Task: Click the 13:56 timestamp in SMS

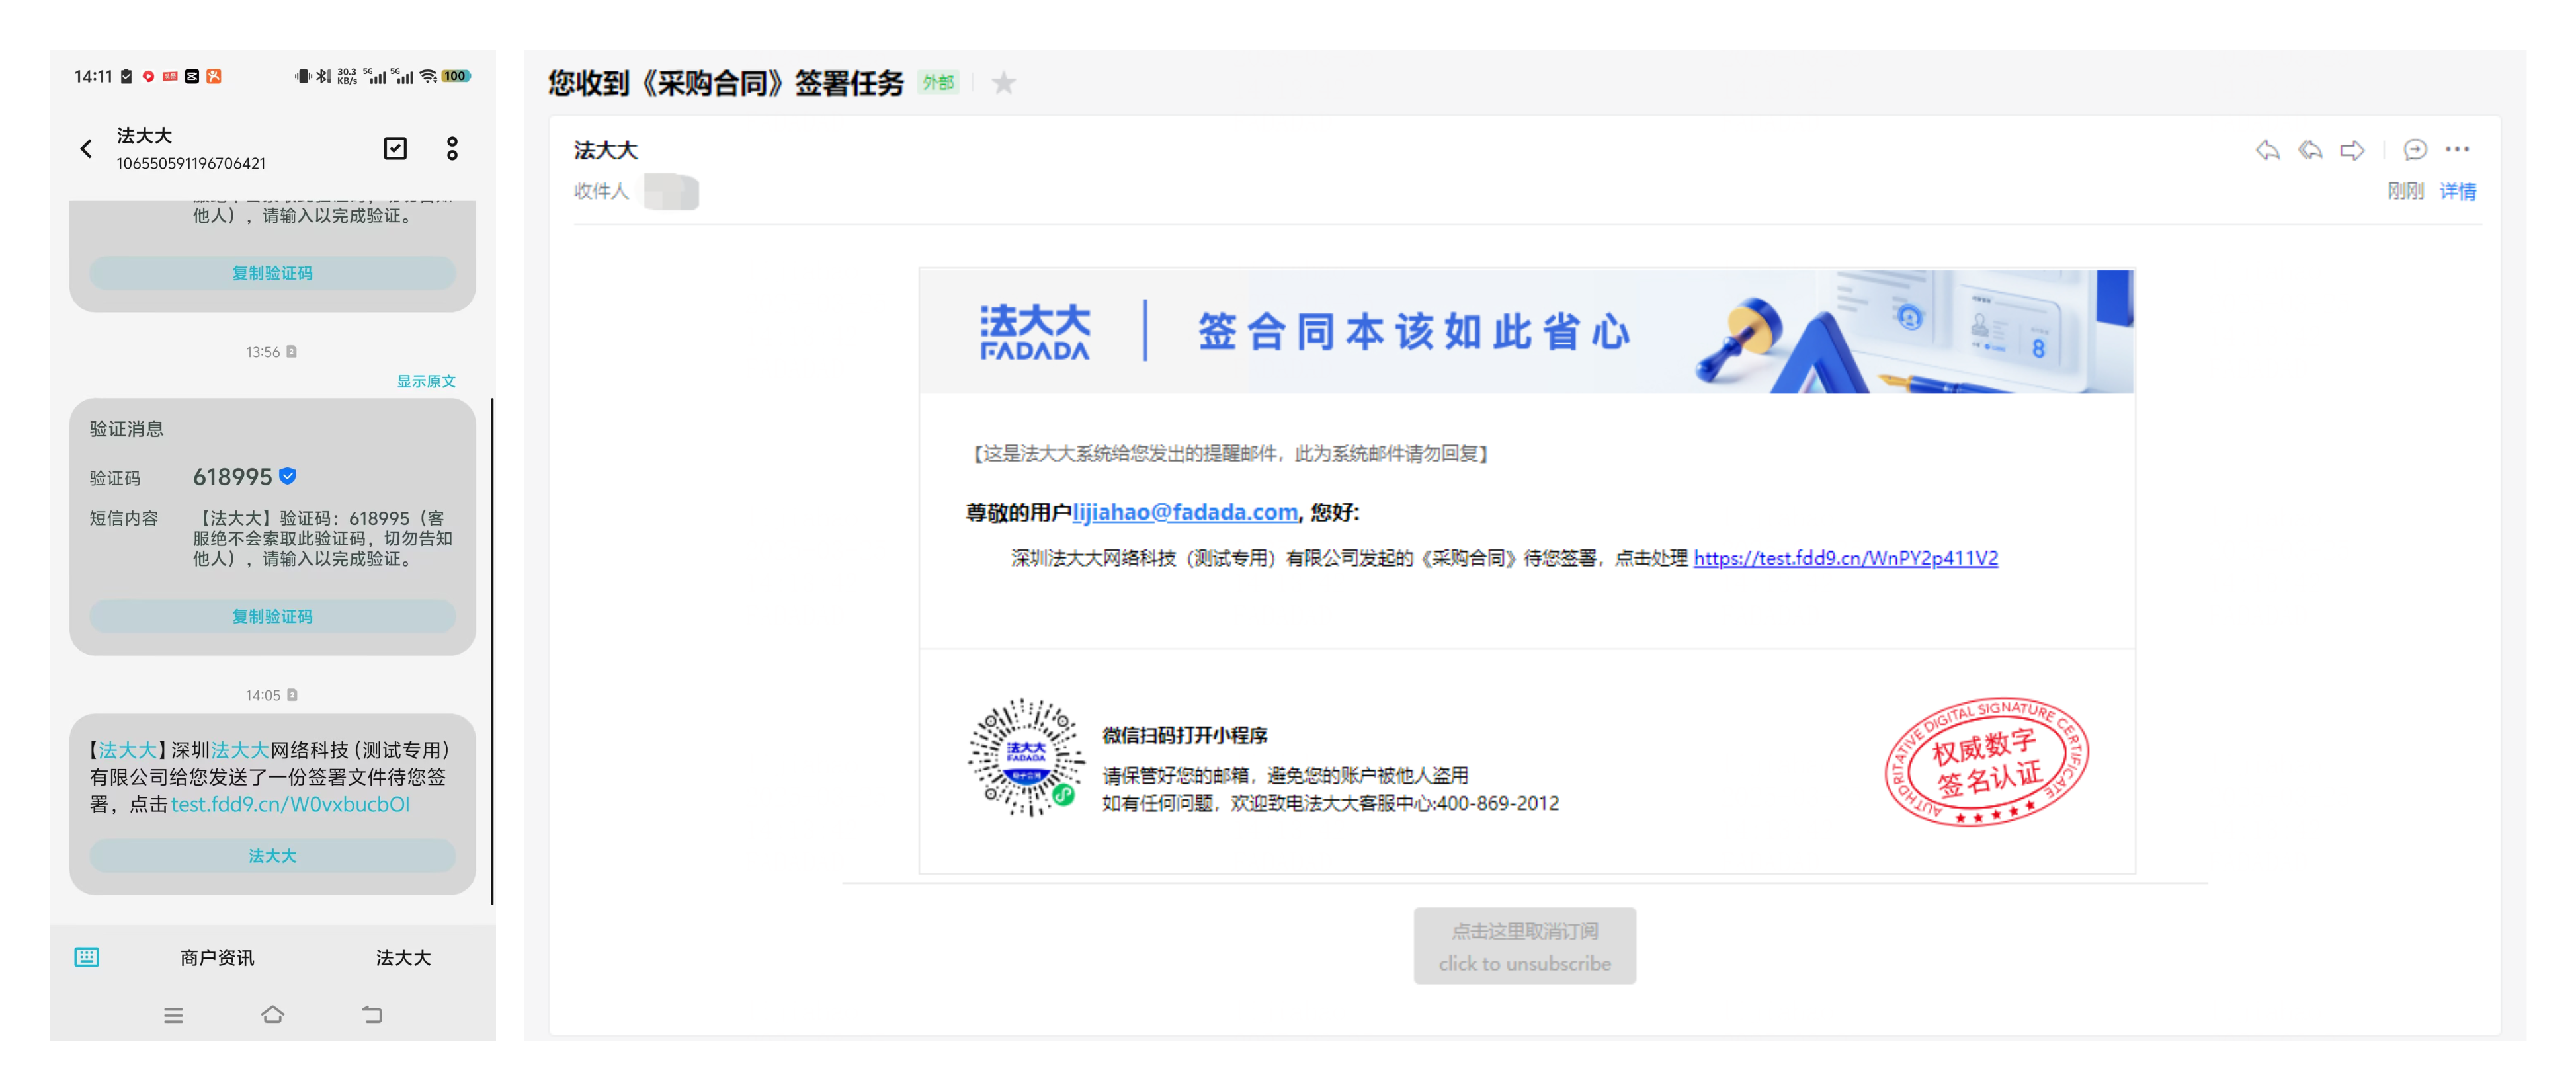Action: (263, 352)
